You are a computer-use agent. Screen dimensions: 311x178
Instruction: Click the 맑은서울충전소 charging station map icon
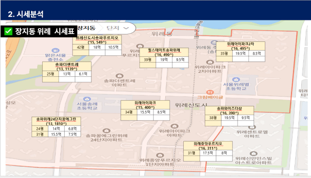(x=55, y=51)
